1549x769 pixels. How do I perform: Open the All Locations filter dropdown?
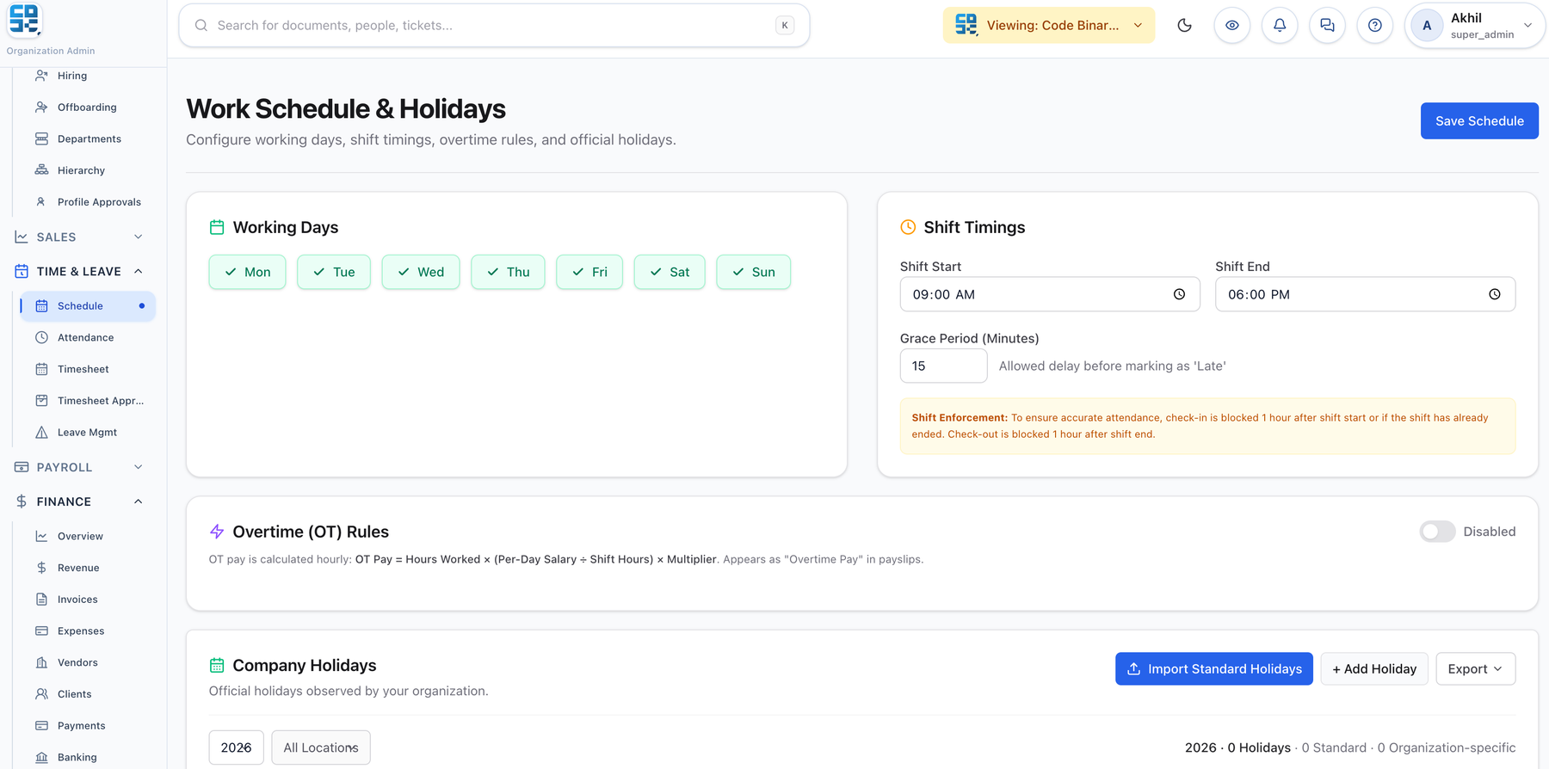click(x=321, y=747)
